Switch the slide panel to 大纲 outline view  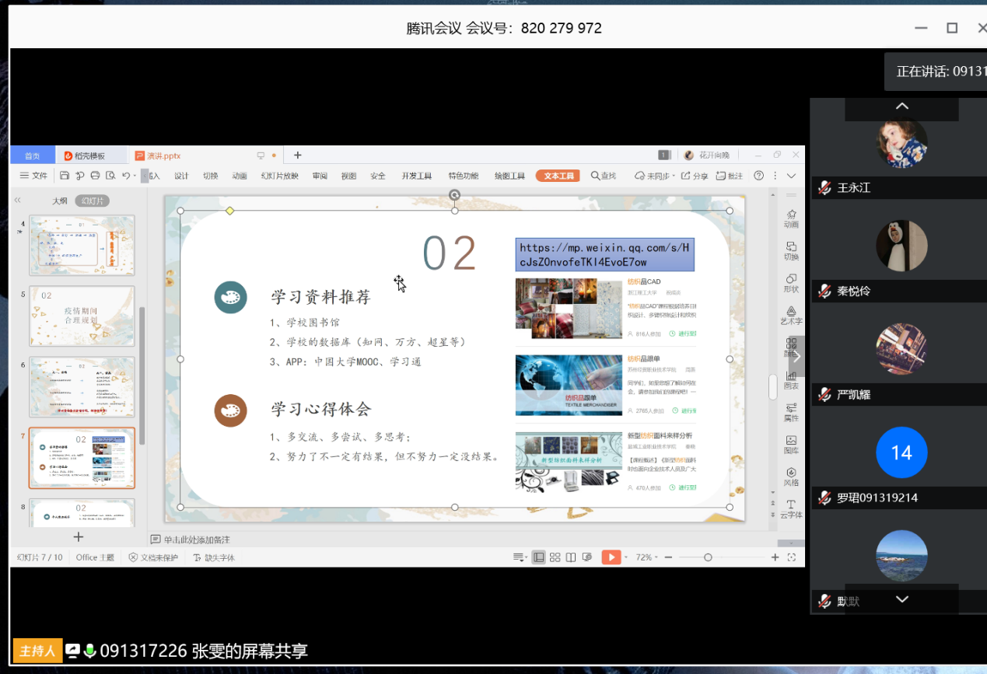pos(60,201)
